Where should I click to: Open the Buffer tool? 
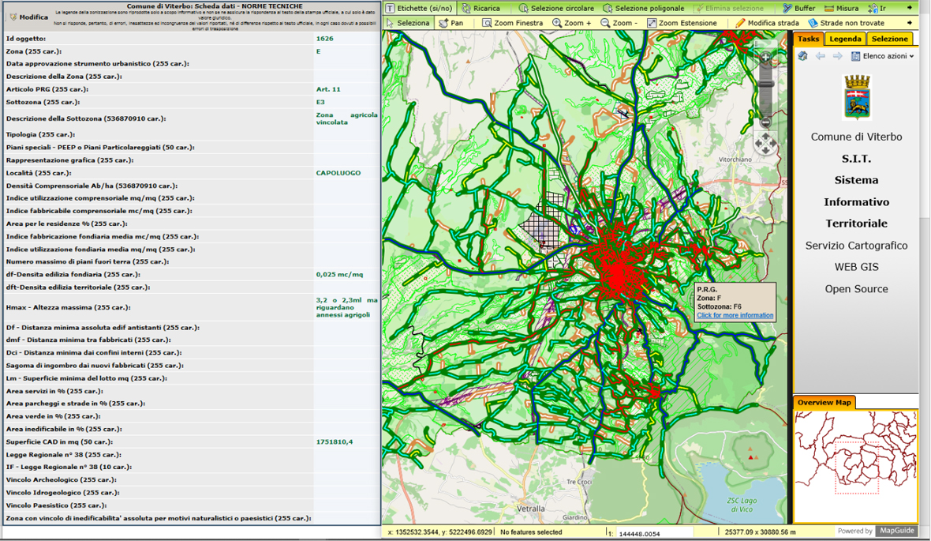798,9
